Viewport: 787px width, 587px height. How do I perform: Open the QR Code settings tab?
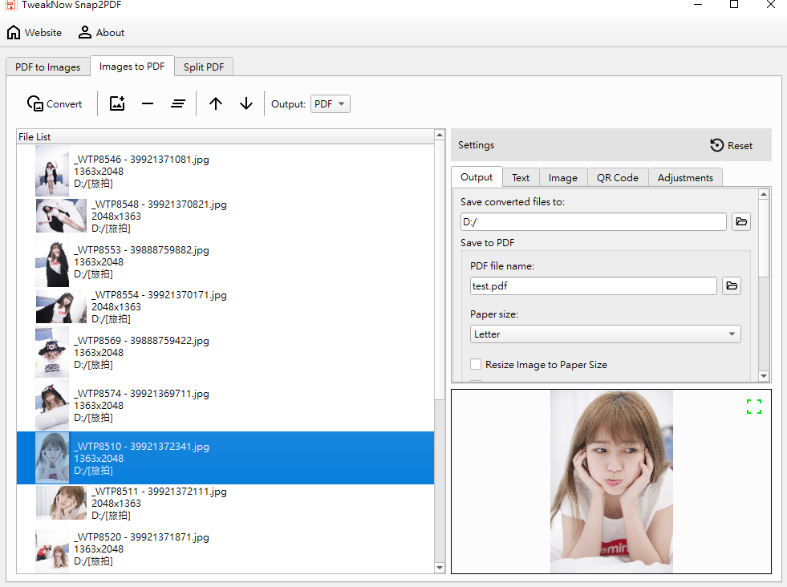(618, 177)
